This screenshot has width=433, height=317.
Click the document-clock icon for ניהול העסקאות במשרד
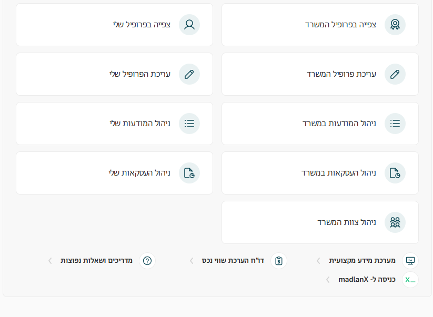click(395, 173)
